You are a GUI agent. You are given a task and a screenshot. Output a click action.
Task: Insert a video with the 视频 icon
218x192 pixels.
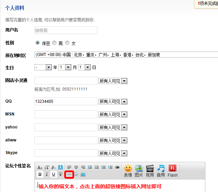coord(150,170)
